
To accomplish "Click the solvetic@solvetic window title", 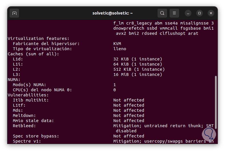I will (x=112, y=13).
